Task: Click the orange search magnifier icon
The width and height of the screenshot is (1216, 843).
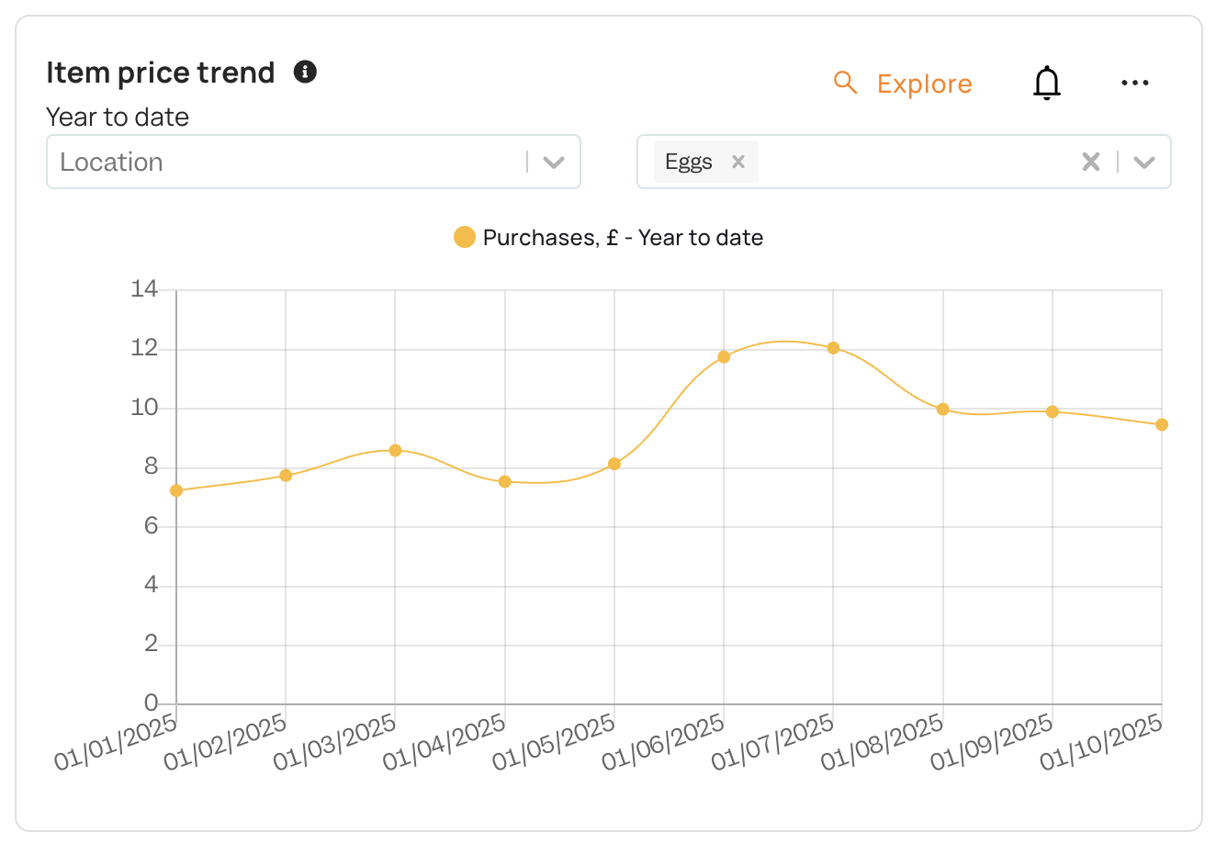Action: pyautogui.click(x=845, y=83)
